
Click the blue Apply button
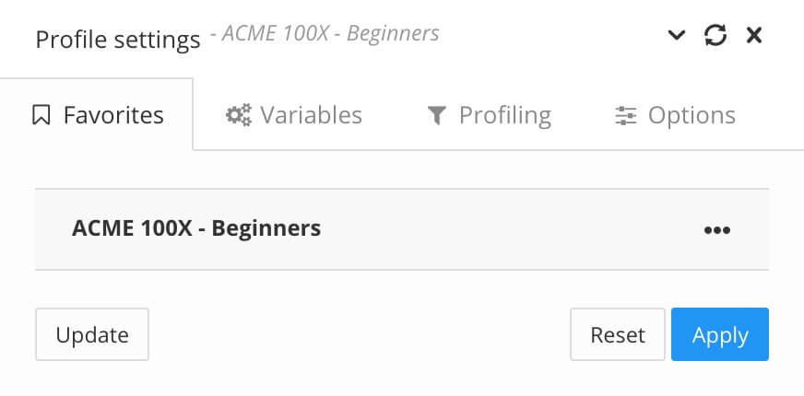(x=719, y=335)
